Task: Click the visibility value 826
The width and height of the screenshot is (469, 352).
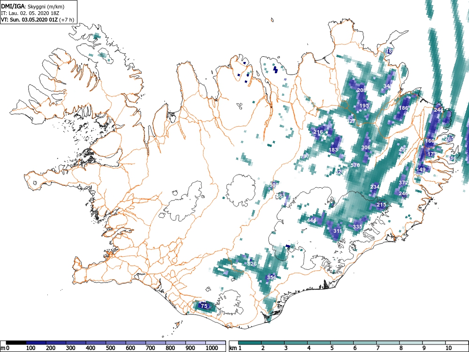Action: pos(252,264)
